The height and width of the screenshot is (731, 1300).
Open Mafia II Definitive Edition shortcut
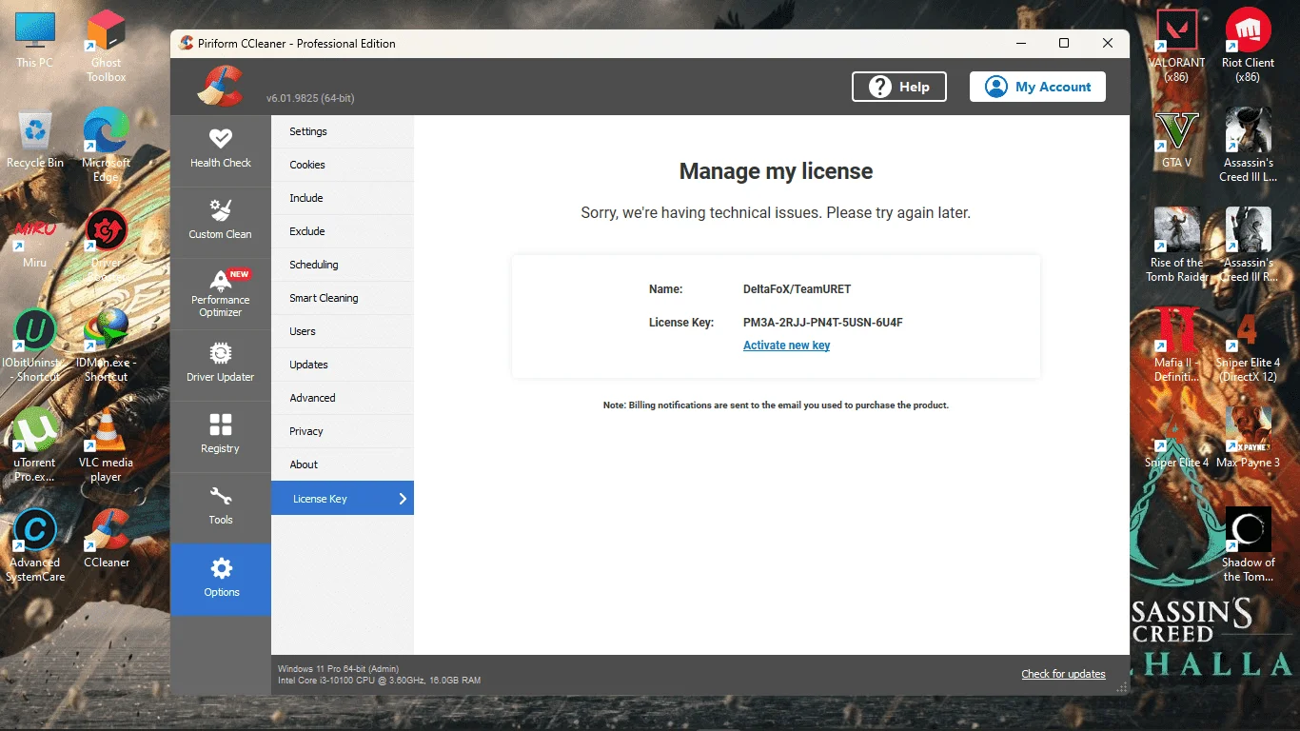pyautogui.click(x=1177, y=346)
